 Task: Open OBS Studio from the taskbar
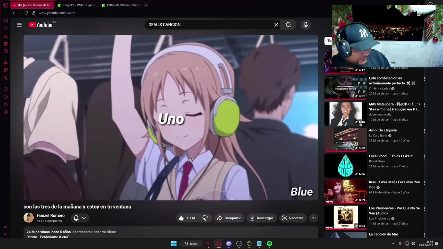tap(239, 243)
